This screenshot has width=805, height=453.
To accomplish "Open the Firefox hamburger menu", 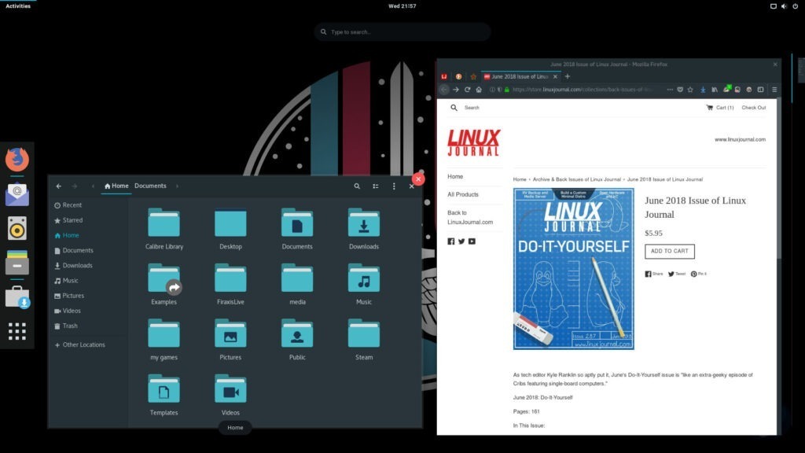I will 774,90.
